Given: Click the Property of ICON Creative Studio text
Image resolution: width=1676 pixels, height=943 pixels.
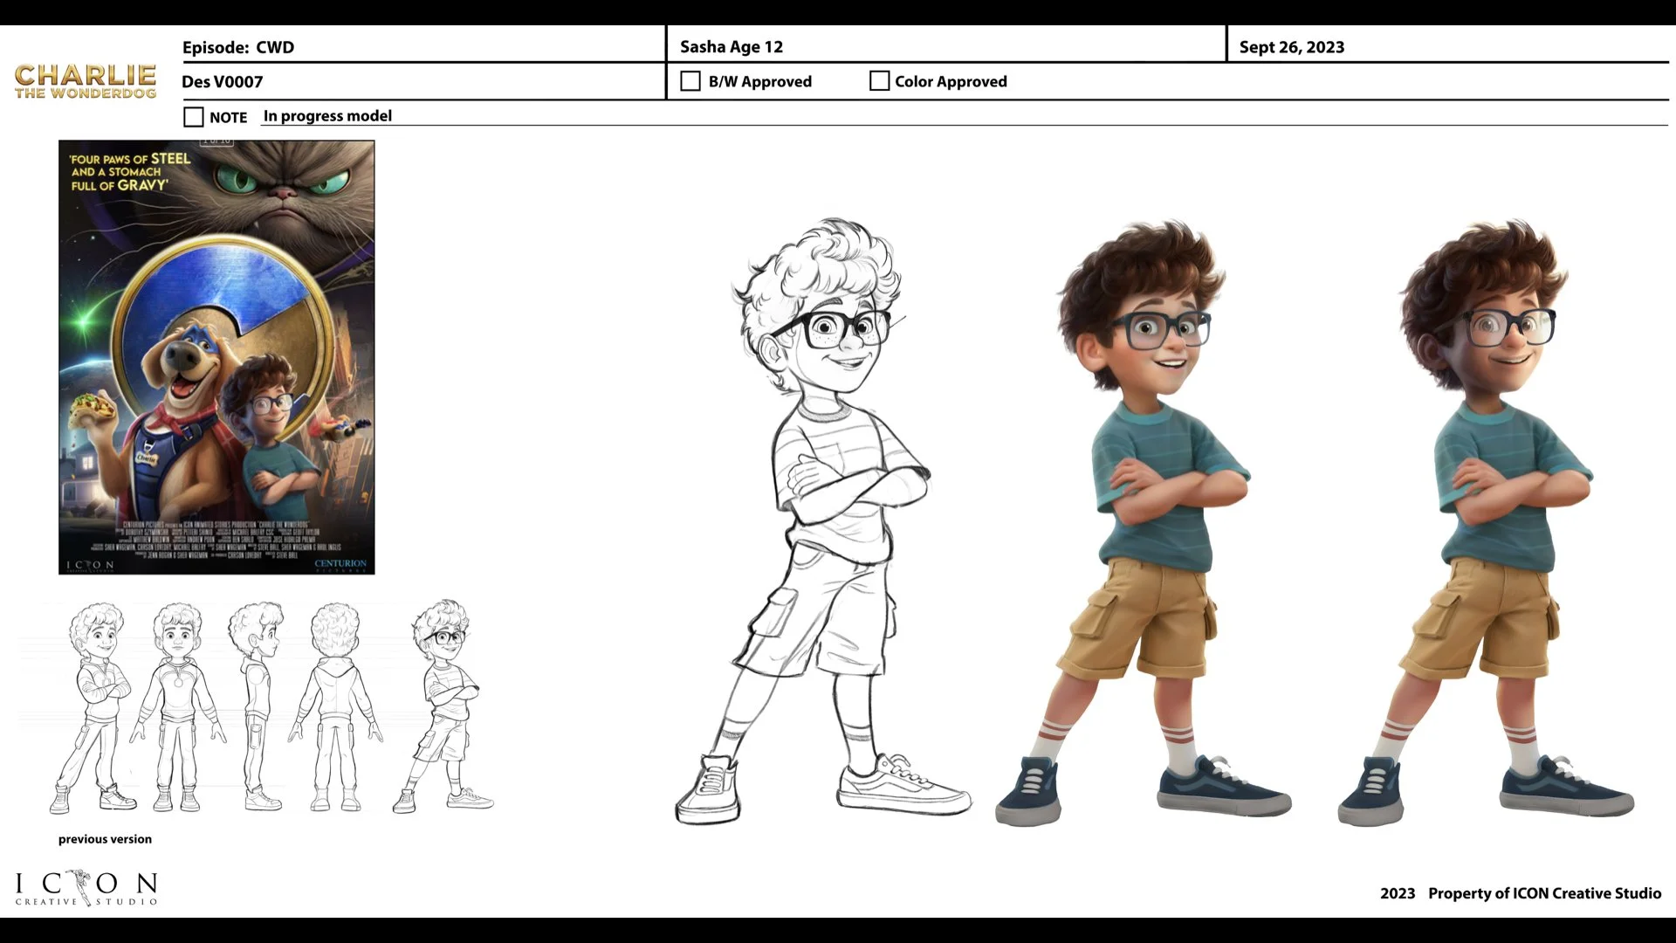Looking at the screenshot, I should (x=1543, y=893).
